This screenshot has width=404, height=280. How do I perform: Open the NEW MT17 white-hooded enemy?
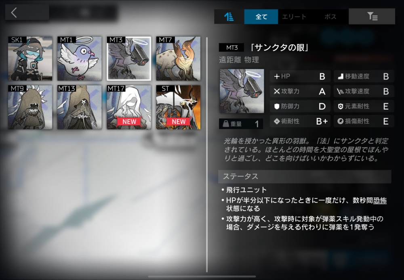(x=129, y=107)
